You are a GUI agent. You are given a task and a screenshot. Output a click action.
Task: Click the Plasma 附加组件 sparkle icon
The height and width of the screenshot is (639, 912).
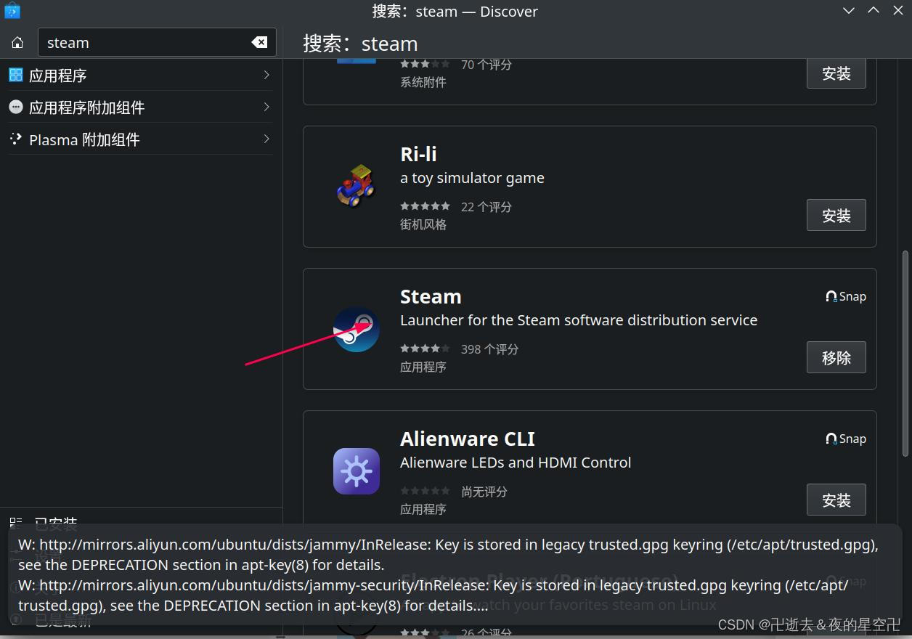[16, 139]
